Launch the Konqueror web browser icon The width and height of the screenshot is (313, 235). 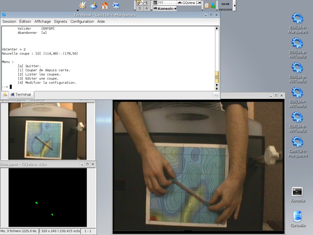pyautogui.click(x=116, y=5)
